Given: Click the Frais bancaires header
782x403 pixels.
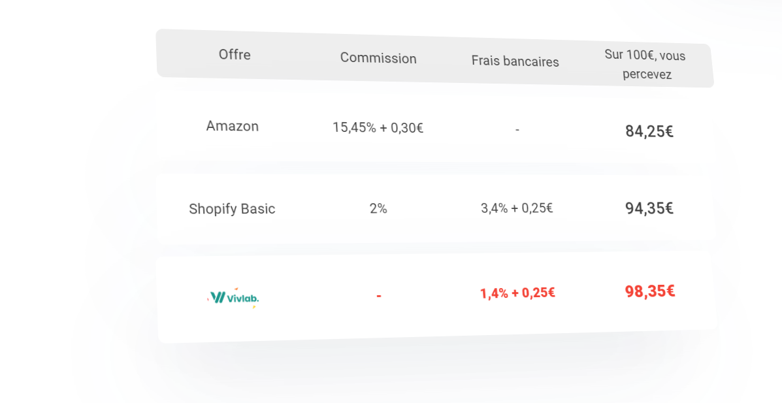Looking at the screenshot, I should (x=515, y=61).
